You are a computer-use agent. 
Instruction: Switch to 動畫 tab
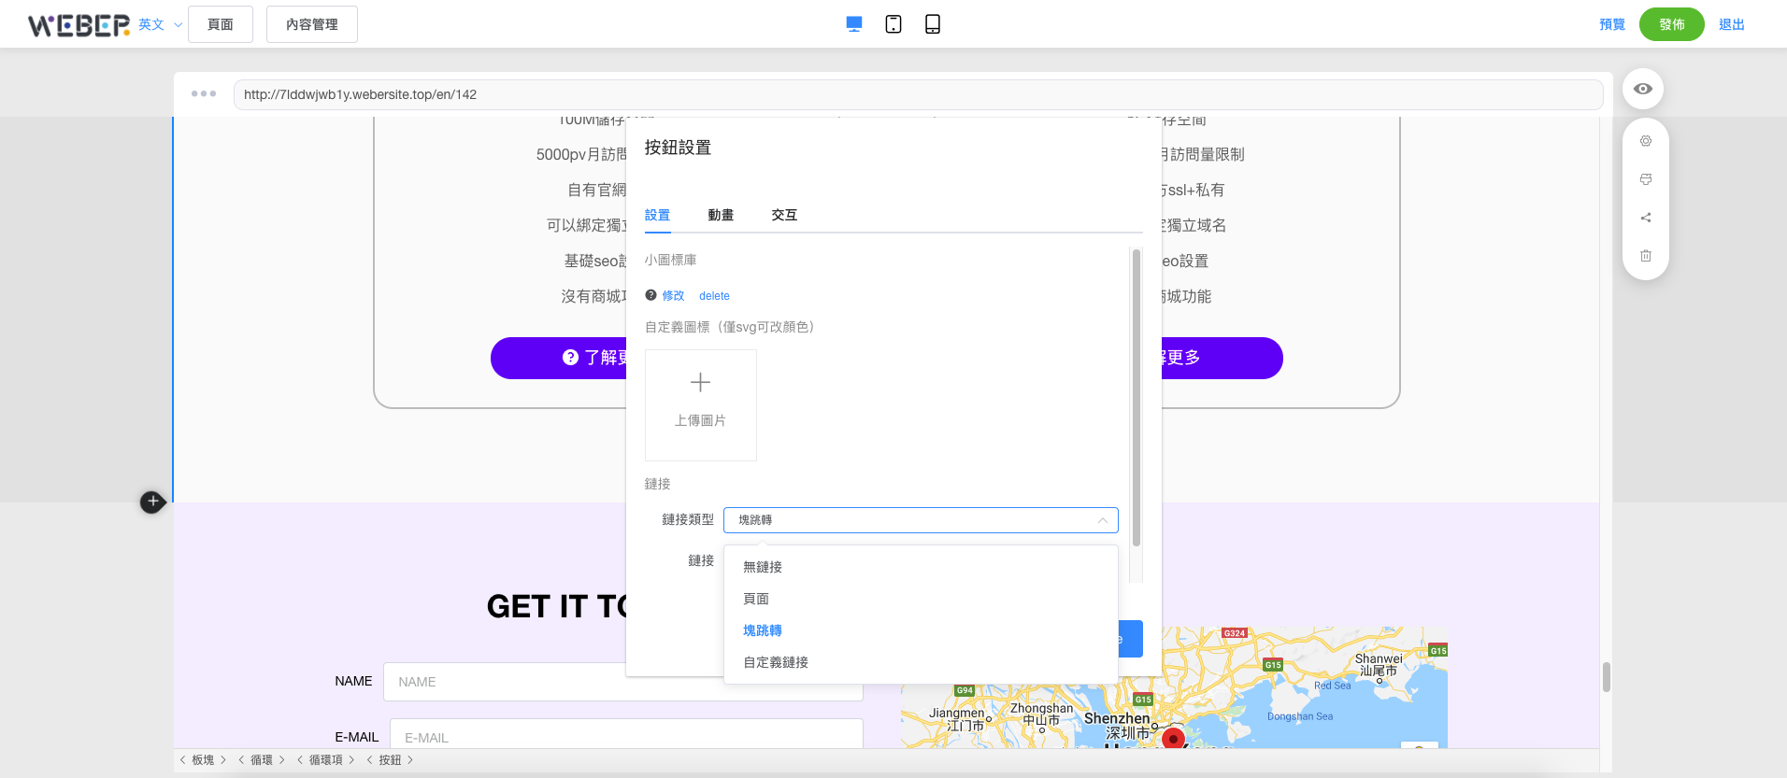coord(721,215)
